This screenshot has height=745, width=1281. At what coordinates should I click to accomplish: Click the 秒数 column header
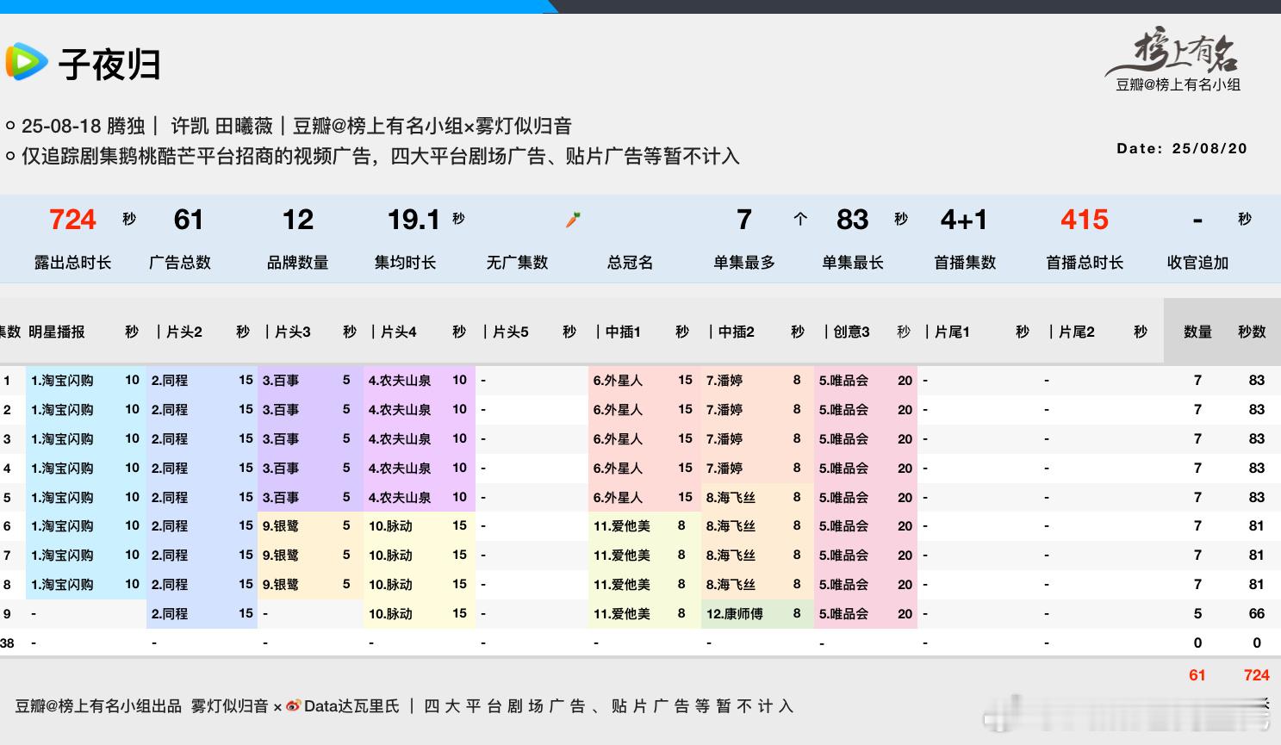point(1253,332)
